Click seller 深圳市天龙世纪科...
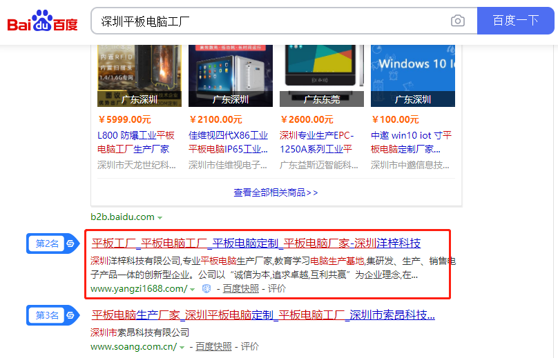The height and width of the screenshot is (358, 558). [x=137, y=165]
